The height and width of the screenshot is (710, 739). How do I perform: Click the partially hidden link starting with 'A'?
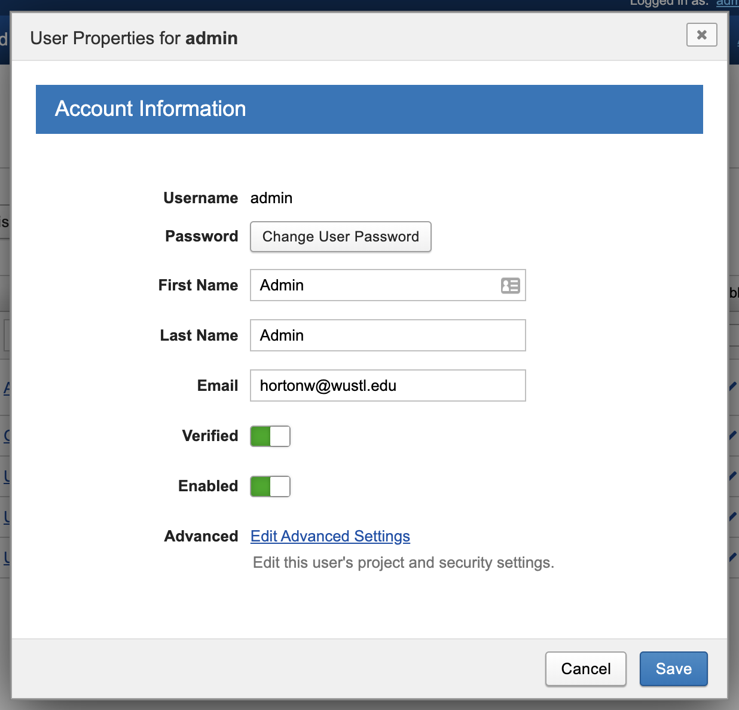pos(7,388)
